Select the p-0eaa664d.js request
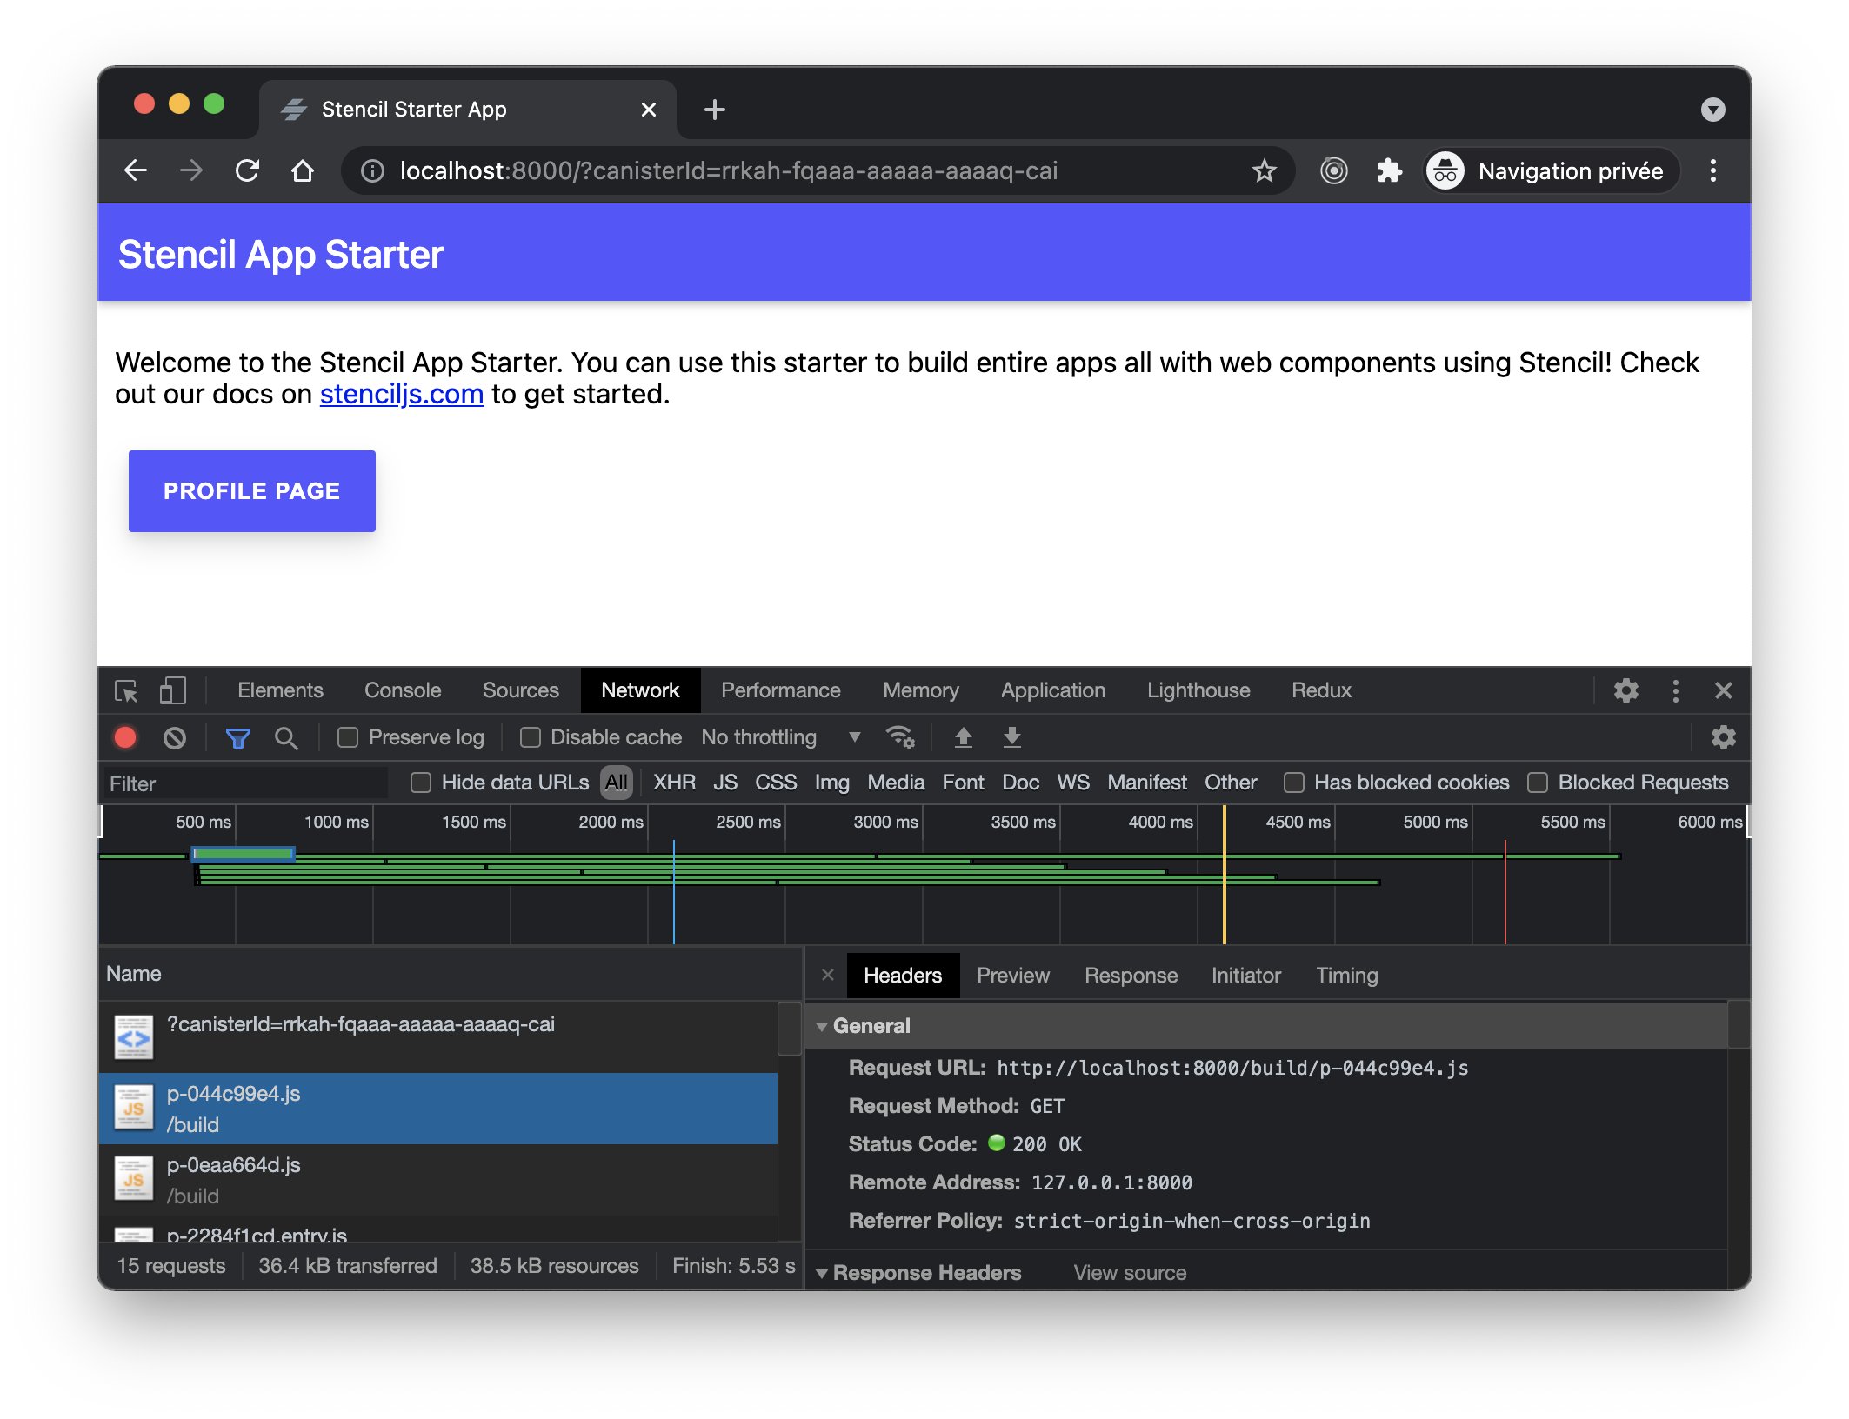 coord(438,1180)
